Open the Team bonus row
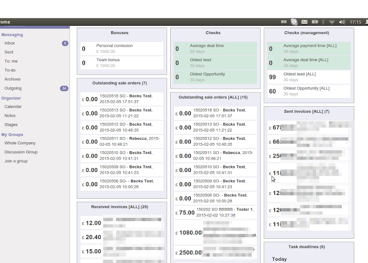The height and width of the screenshot is (263, 368). tap(122, 63)
